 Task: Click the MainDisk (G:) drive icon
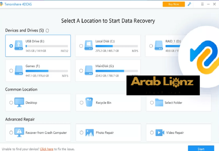click(89, 70)
